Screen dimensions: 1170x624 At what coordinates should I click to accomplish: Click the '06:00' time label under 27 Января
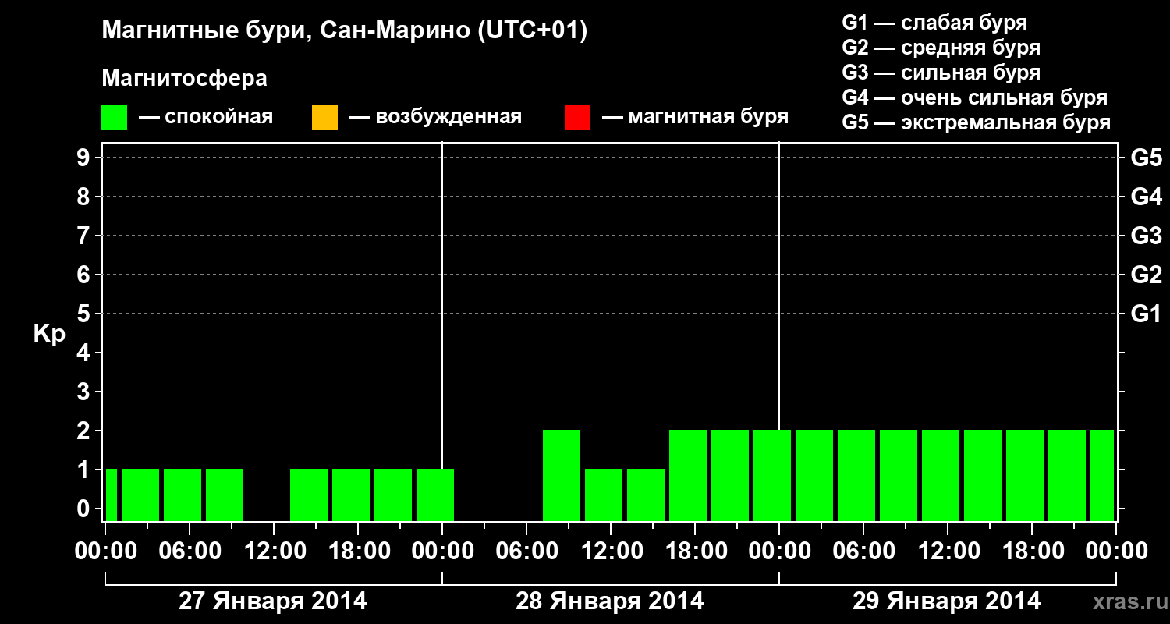tap(190, 551)
